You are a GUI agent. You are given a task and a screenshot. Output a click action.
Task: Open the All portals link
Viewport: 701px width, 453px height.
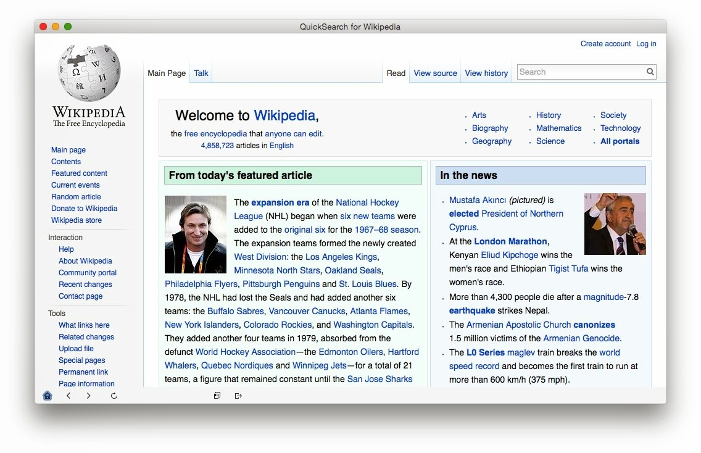tap(620, 141)
